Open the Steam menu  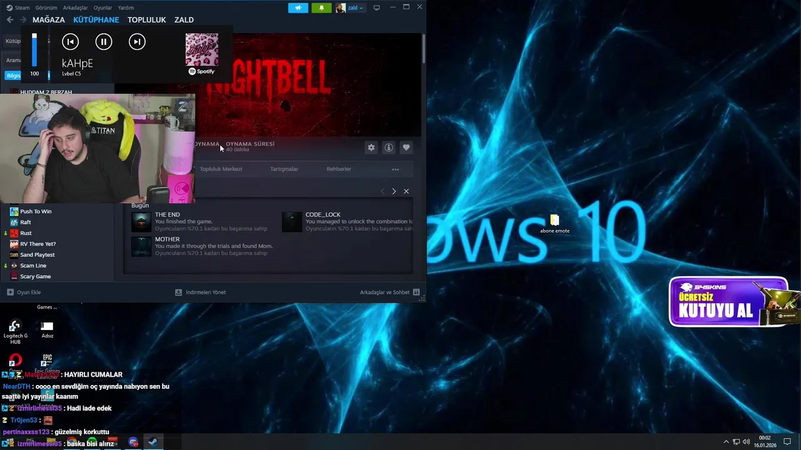(18, 7)
